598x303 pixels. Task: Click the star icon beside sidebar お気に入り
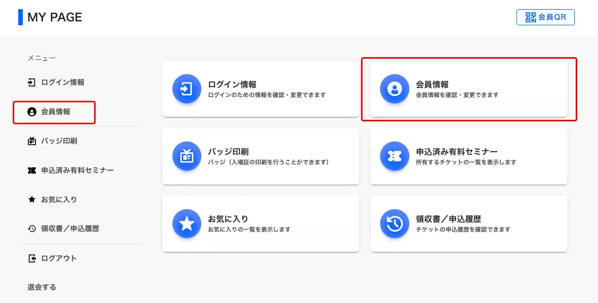pyautogui.click(x=32, y=199)
